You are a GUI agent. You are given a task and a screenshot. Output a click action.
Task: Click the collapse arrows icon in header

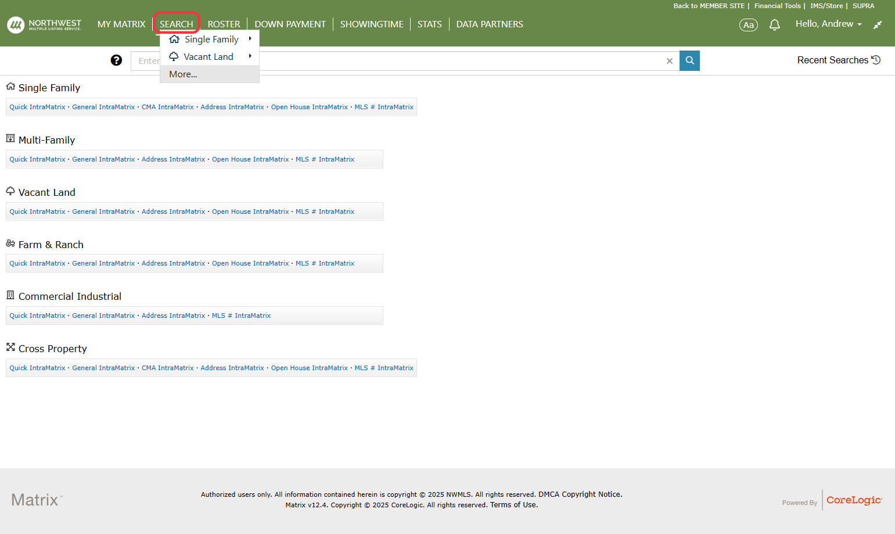point(878,24)
